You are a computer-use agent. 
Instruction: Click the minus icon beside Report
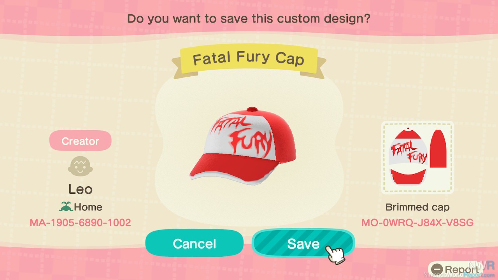[x=437, y=269]
